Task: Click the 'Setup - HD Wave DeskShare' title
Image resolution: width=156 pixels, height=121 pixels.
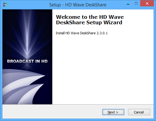Action: [x=78, y=5]
